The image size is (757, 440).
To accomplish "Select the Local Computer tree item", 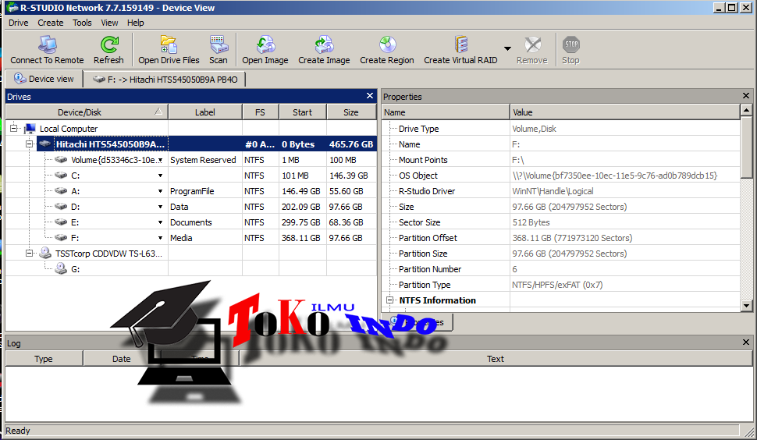I will click(69, 129).
